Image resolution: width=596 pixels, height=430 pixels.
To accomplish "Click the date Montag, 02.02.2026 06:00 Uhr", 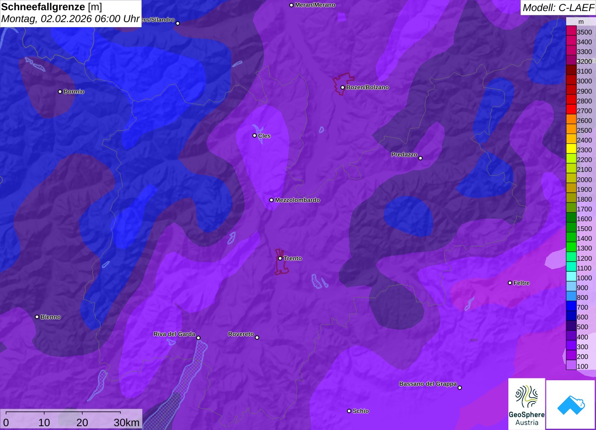I will pos(71,19).
